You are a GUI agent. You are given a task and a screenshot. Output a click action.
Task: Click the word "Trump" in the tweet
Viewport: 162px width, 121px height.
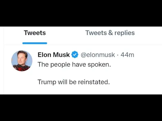[x=47, y=82]
